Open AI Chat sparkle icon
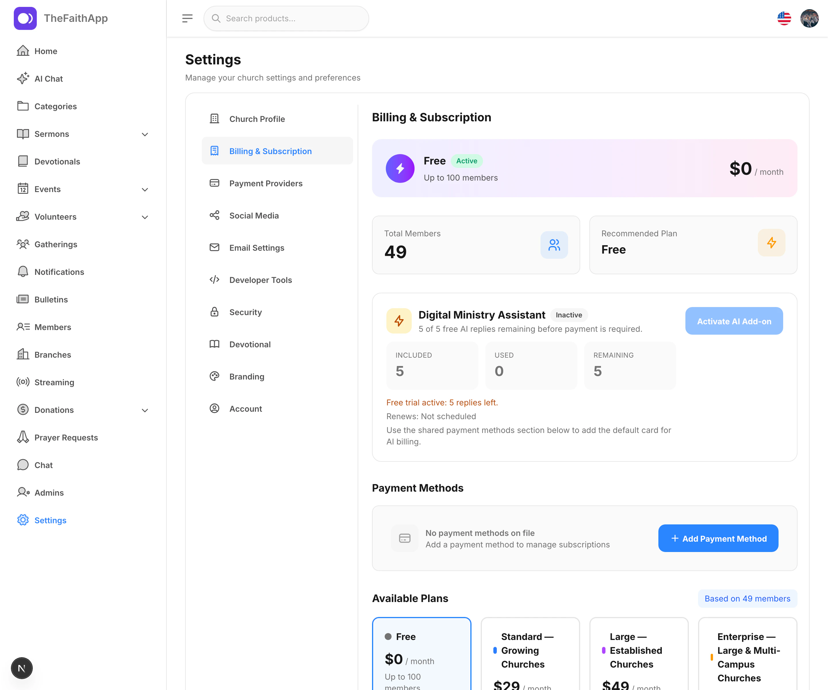The width and height of the screenshot is (828, 690). (23, 78)
